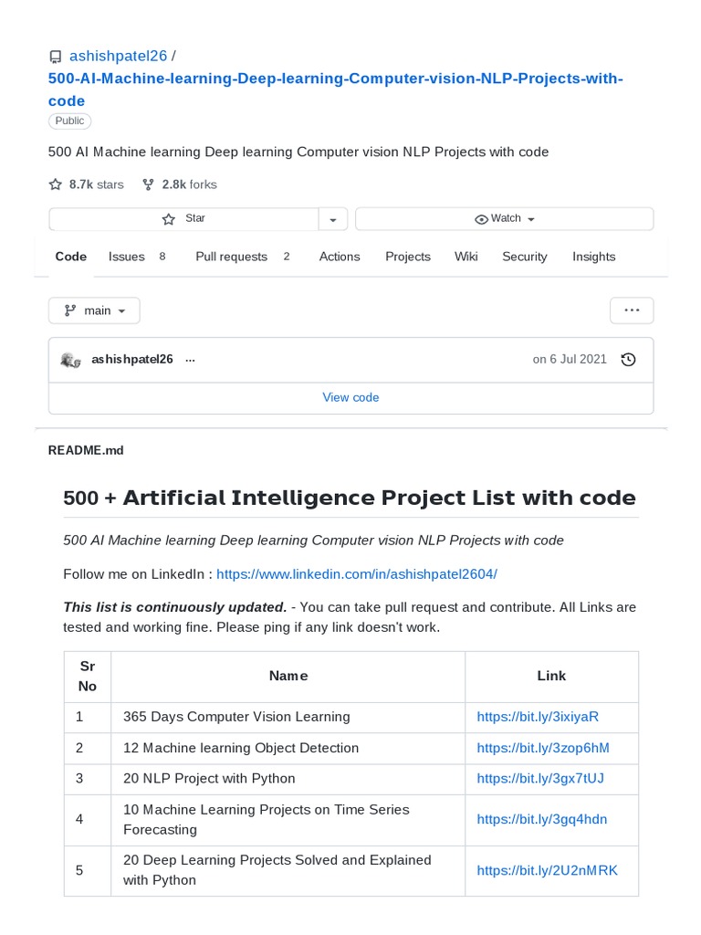This screenshot has width=701, height=935.
Task: Star this repository
Action: tap(183, 219)
